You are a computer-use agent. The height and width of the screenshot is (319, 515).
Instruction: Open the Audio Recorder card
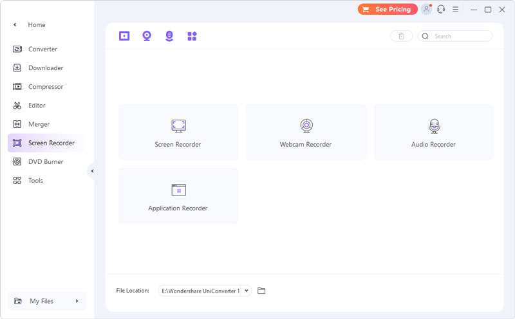[433, 132]
